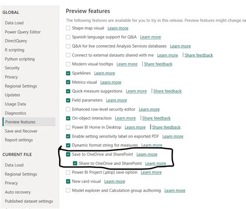This screenshot has width=246, height=209.
Task: Open Global Regional Settings
Action: pyautogui.click(x=21, y=86)
